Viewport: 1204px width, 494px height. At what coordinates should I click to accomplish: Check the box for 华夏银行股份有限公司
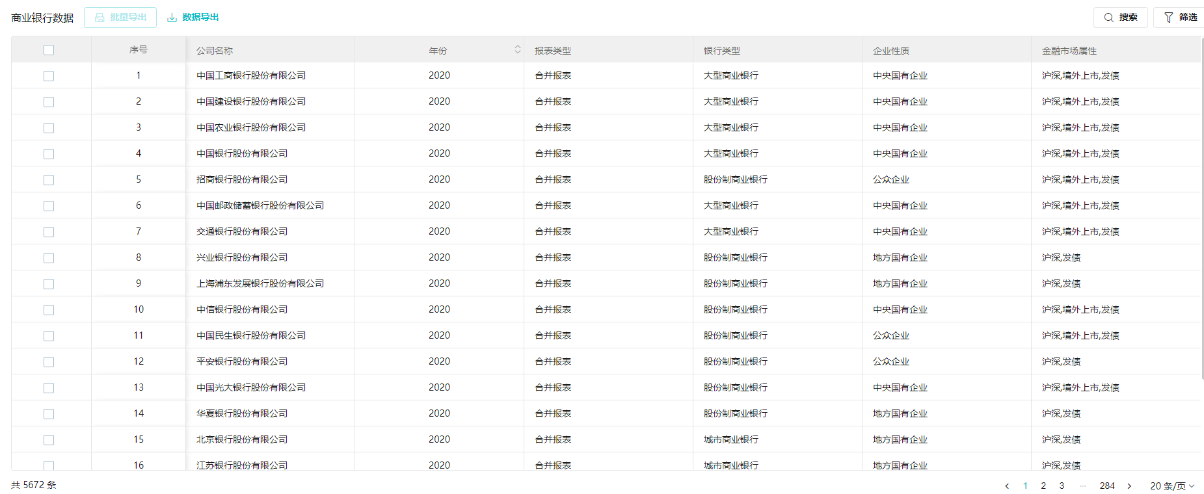[x=49, y=414]
